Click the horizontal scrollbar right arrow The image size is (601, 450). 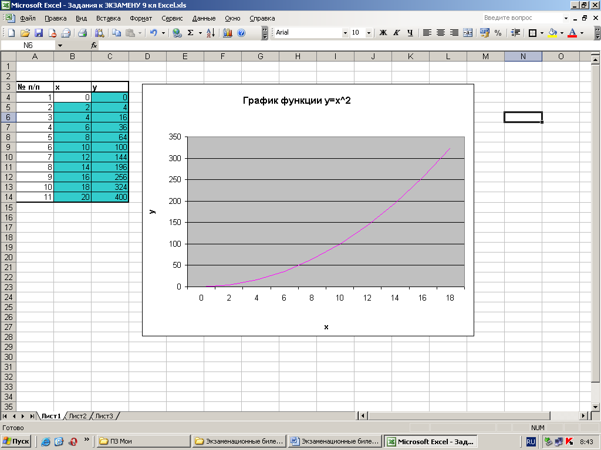pos(583,415)
